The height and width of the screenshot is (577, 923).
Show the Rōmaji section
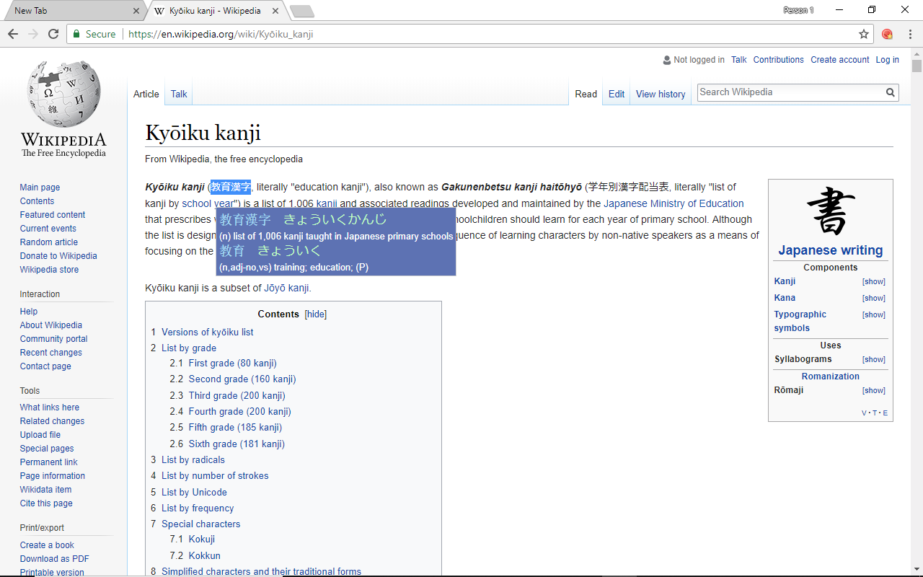point(873,391)
